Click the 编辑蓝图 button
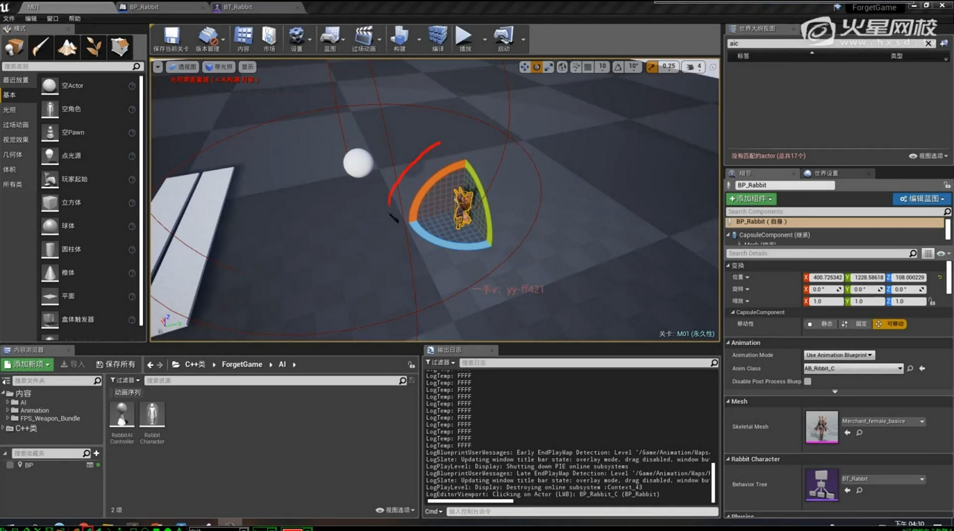The height and width of the screenshot is (531, 954). click(921, 199)
